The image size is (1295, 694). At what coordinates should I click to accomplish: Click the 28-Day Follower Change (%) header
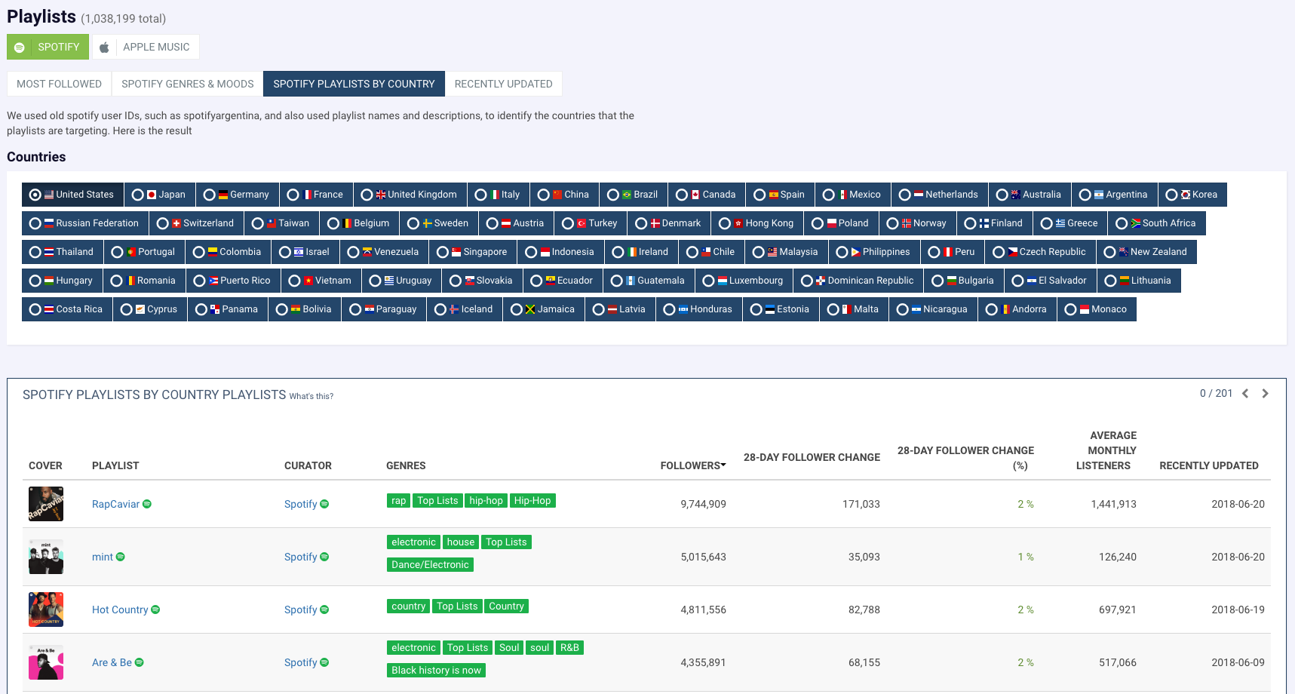(965, 458)
